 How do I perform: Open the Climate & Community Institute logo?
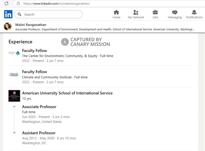[x=14, y=75]
